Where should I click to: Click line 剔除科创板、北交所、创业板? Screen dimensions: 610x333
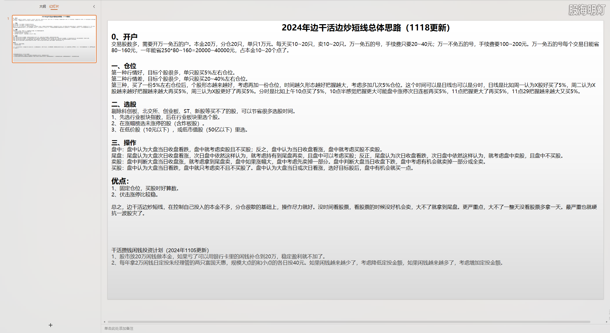(x=203, y=111)
